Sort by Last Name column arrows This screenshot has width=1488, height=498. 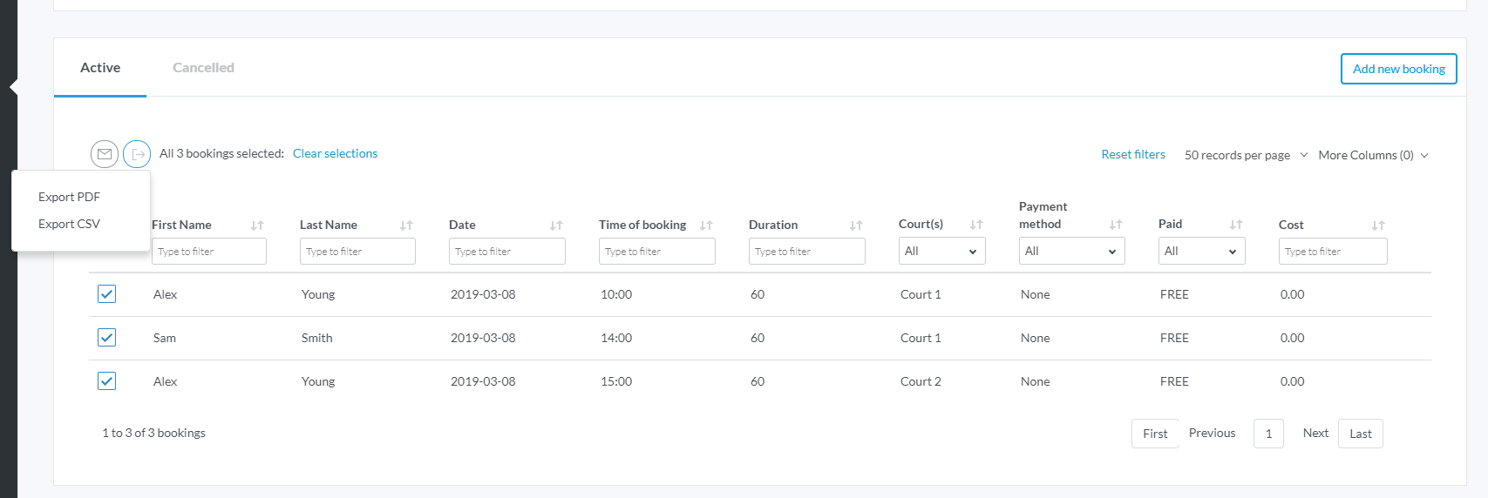406,225
